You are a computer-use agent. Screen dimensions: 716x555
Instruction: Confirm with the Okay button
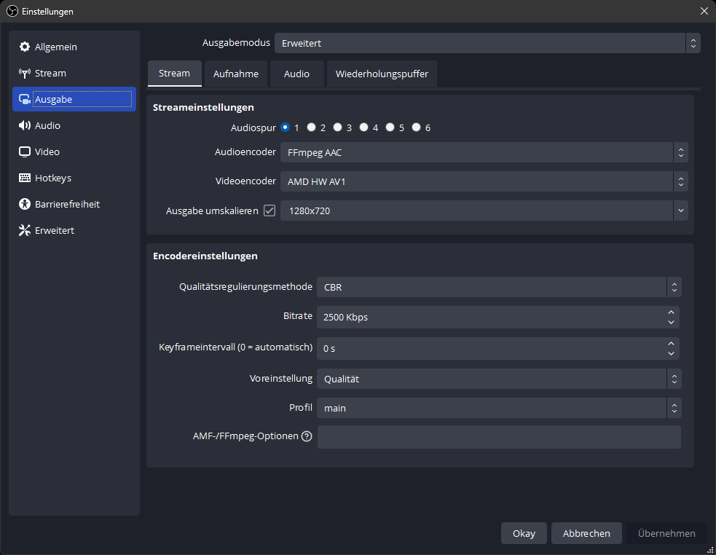[524, 533]
